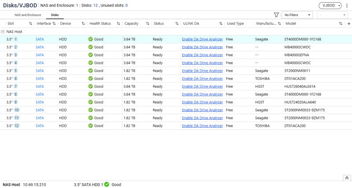Viewport: 352px width, 188px height.
Task: Click the Disks count 12 in header
Action: point(95,5)
